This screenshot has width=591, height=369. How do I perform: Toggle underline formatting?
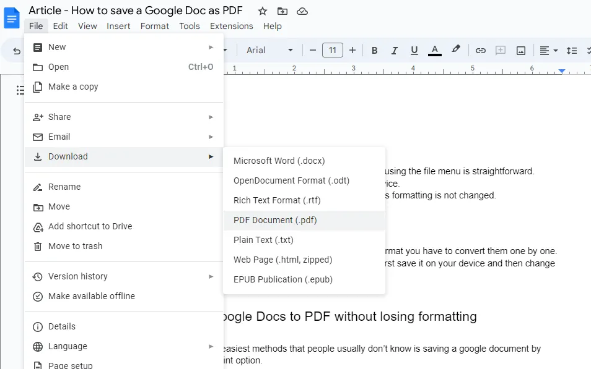[x=414, y=50]
